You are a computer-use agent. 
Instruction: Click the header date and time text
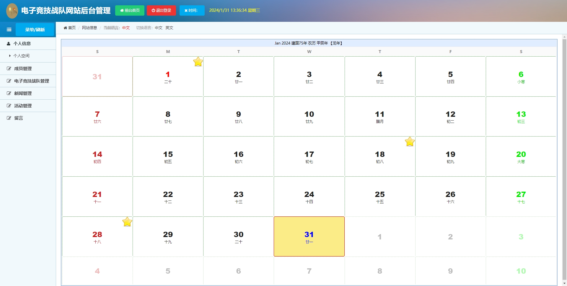coord(234,10)
